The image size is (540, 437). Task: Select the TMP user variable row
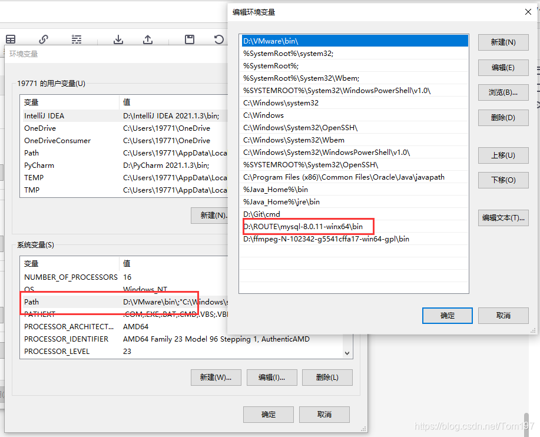click(124, 190)
